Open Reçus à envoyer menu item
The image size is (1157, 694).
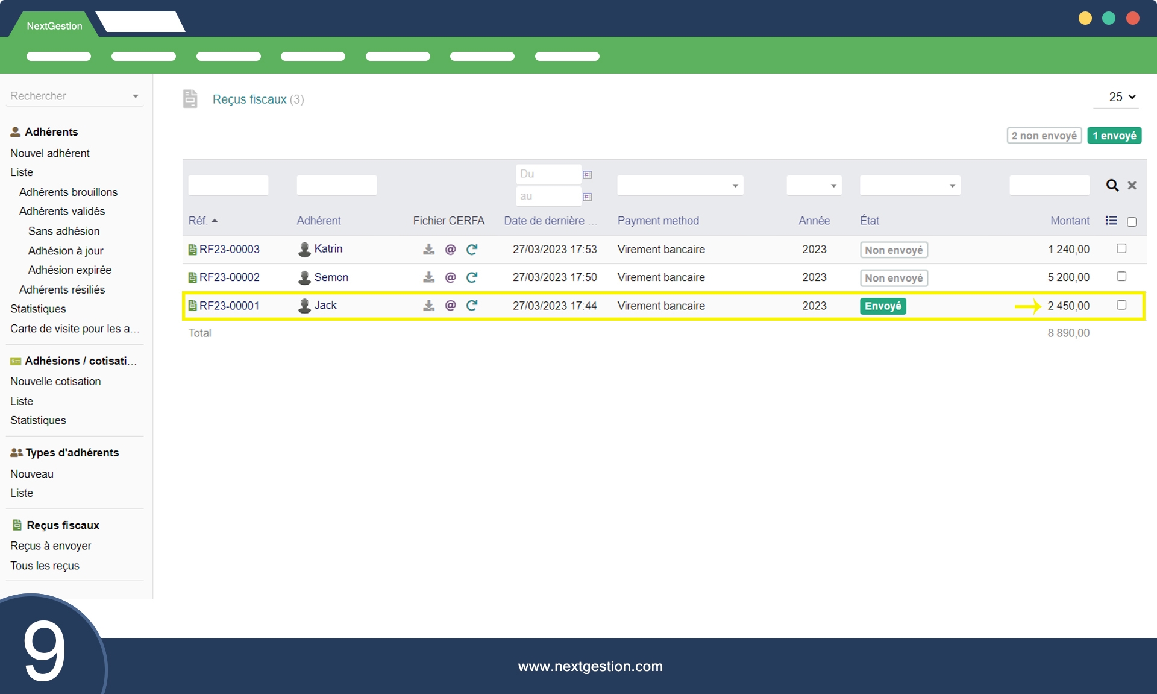(51, 546)
